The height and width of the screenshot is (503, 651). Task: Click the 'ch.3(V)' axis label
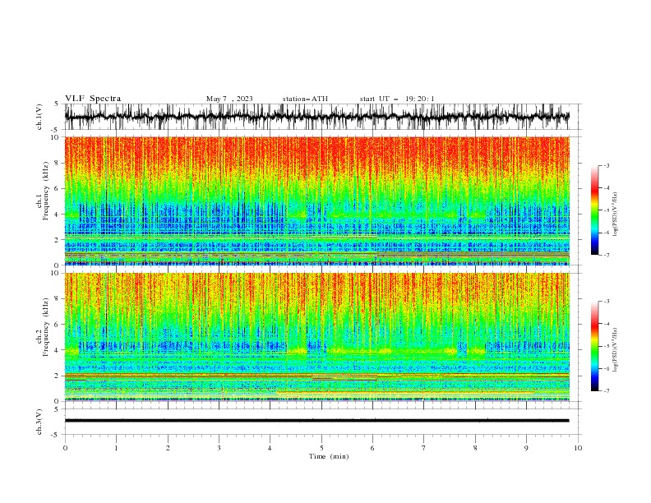coord(39,422)
